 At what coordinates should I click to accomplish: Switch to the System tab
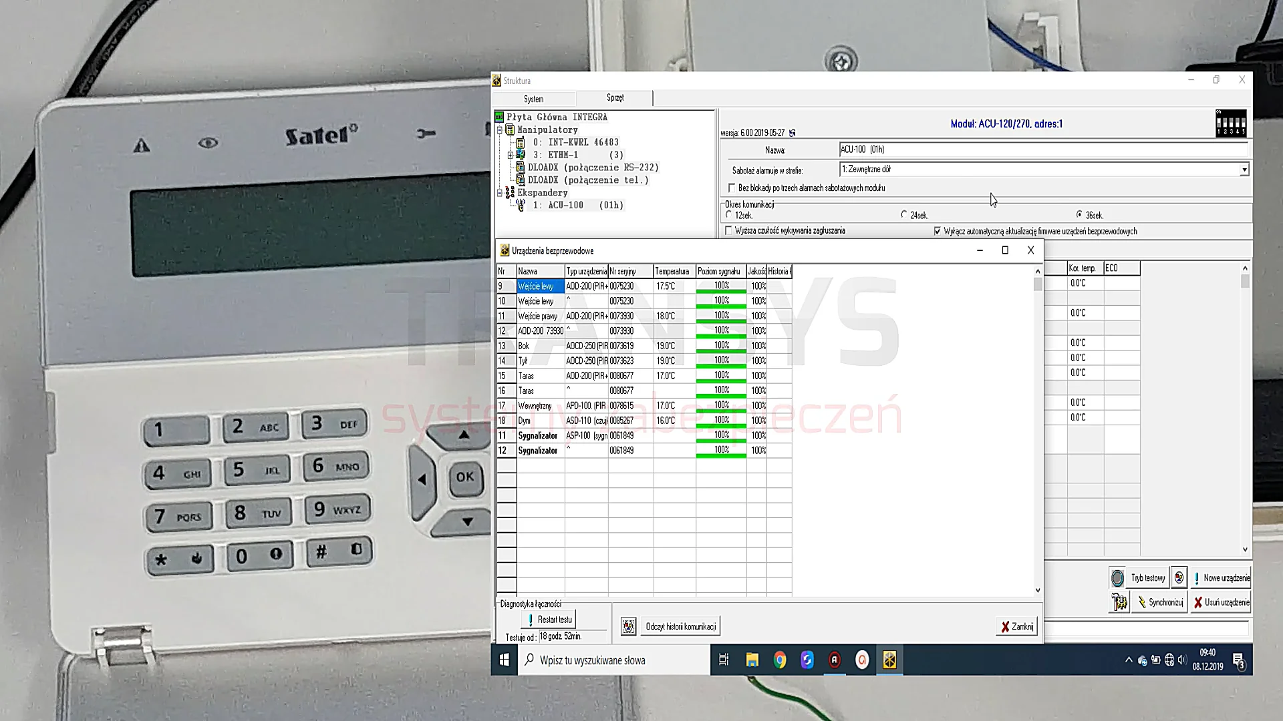pos(533,99)
